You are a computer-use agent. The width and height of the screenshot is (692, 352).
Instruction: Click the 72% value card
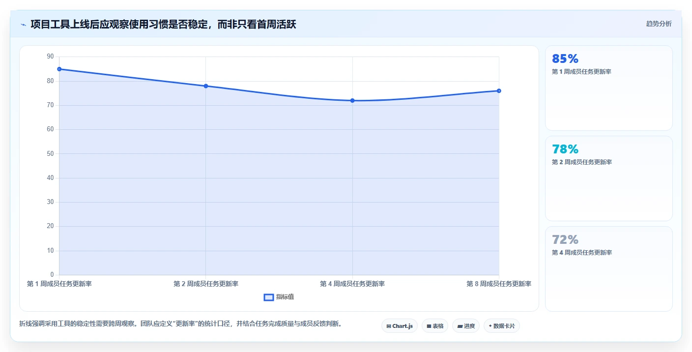coord(608,269)
